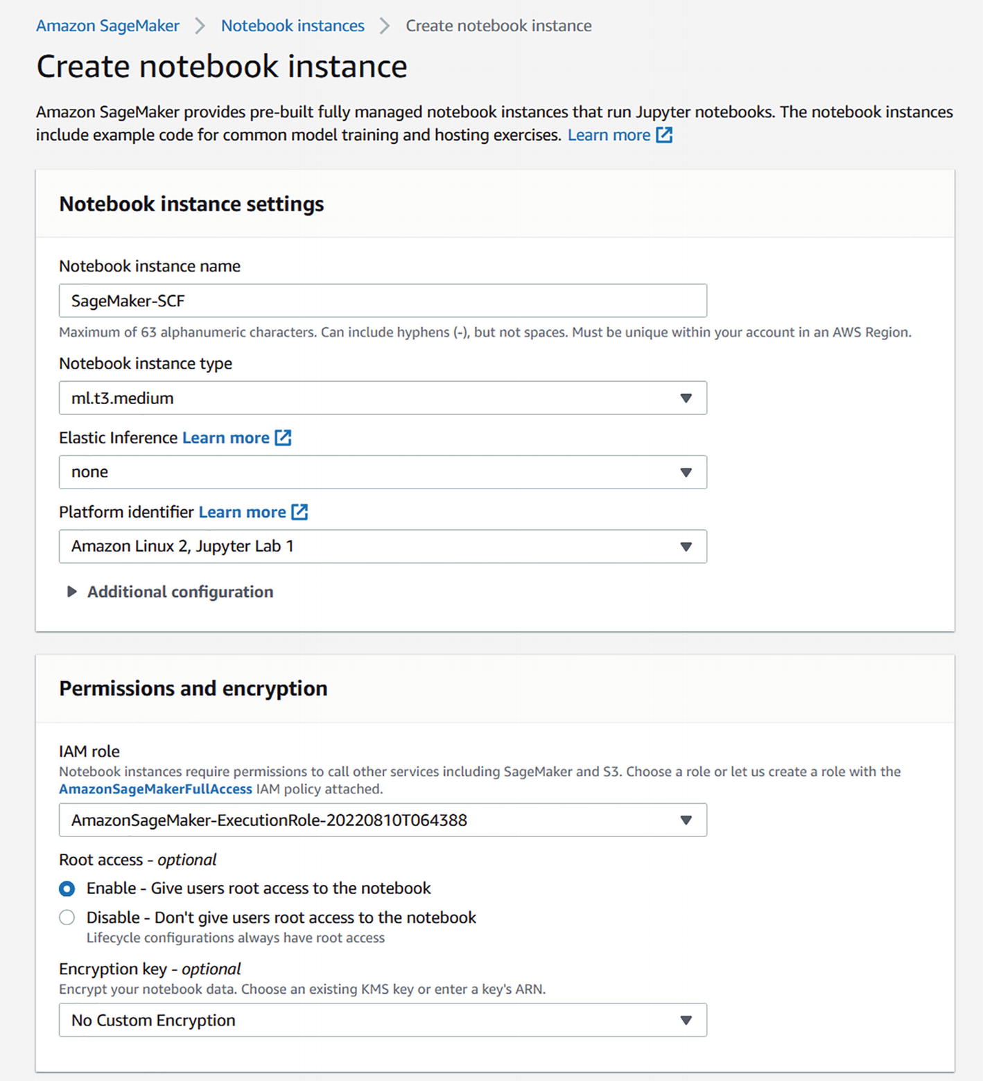This screenshot has height=1081, width=983.
Task: Click the arrow icon on Encryption key field
Action: tap(686, 1020)
